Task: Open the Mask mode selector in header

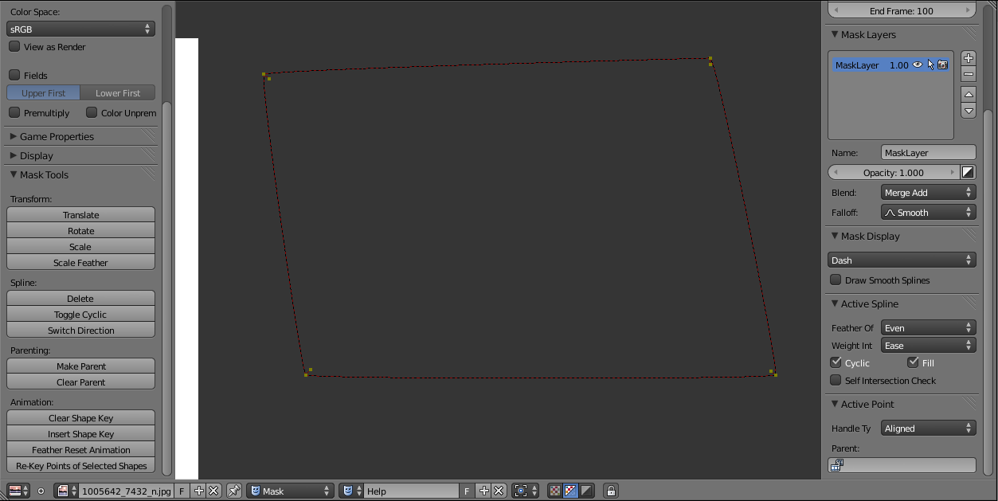Action: click(291, 490)
